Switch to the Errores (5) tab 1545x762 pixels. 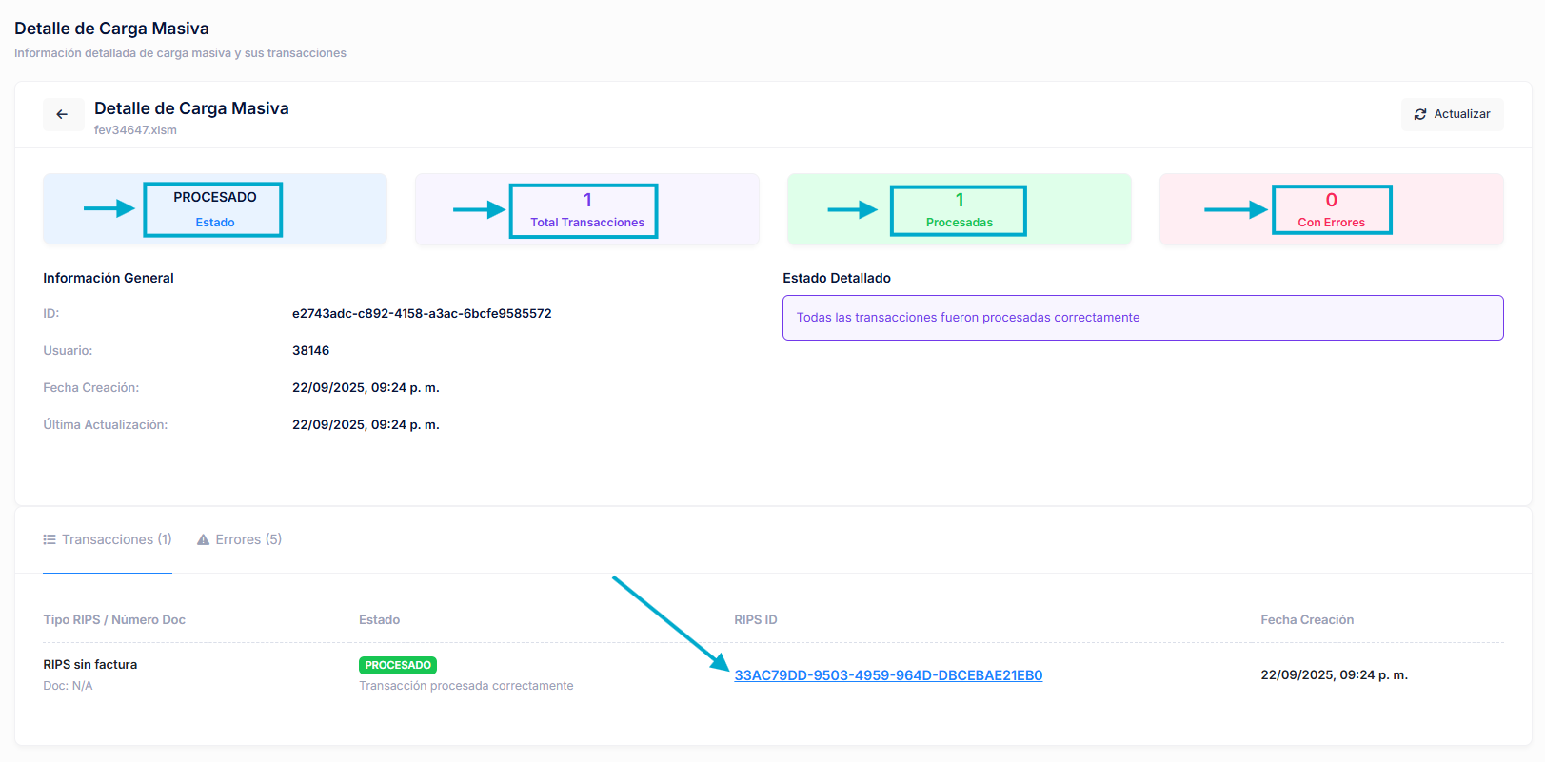coord(240,539)
